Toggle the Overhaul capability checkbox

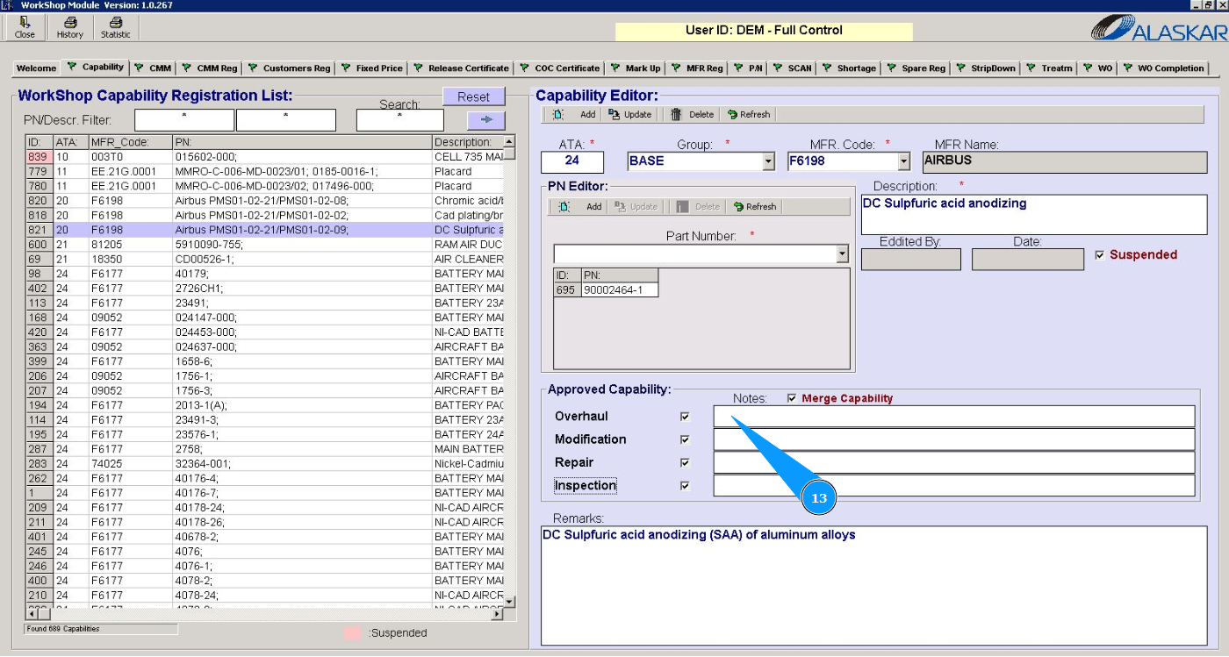coord(685,417)
